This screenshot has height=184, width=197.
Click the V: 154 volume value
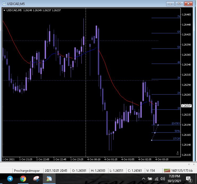tap(150, 171)
